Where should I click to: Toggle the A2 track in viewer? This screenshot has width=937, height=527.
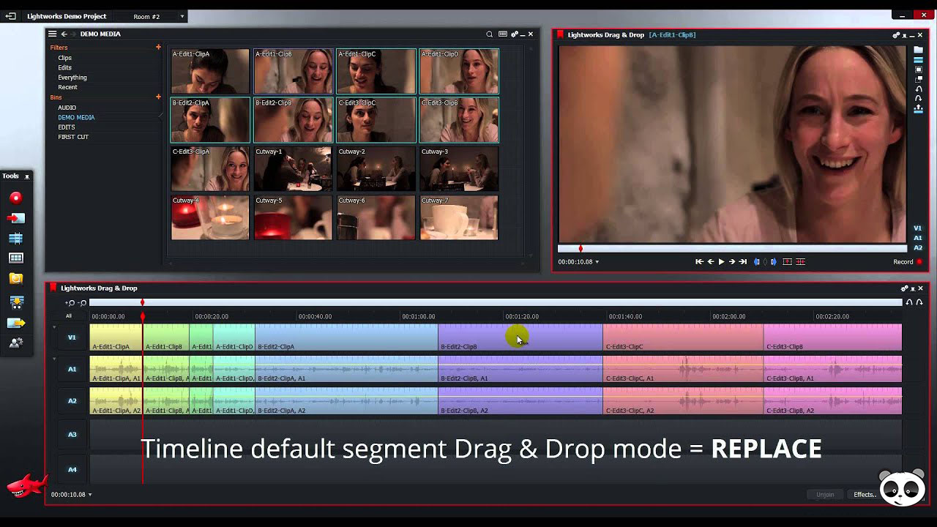click(x=917, y=247)
